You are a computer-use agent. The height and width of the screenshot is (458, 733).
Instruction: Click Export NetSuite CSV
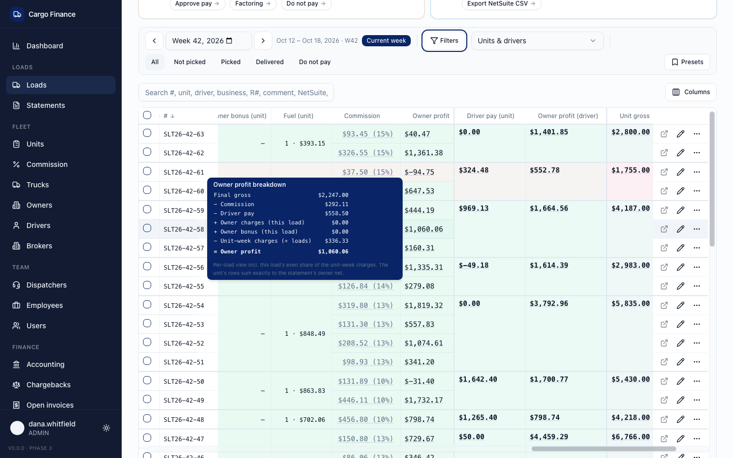(501, 4)
